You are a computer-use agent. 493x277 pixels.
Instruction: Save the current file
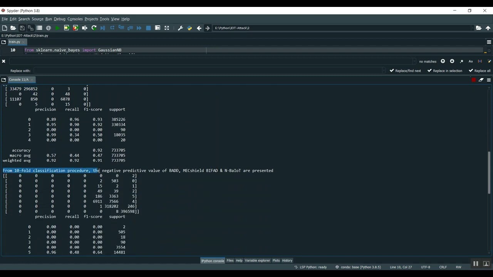[x=22, y=28]
